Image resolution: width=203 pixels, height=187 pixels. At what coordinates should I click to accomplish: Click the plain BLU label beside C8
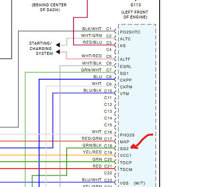(98, 77)
